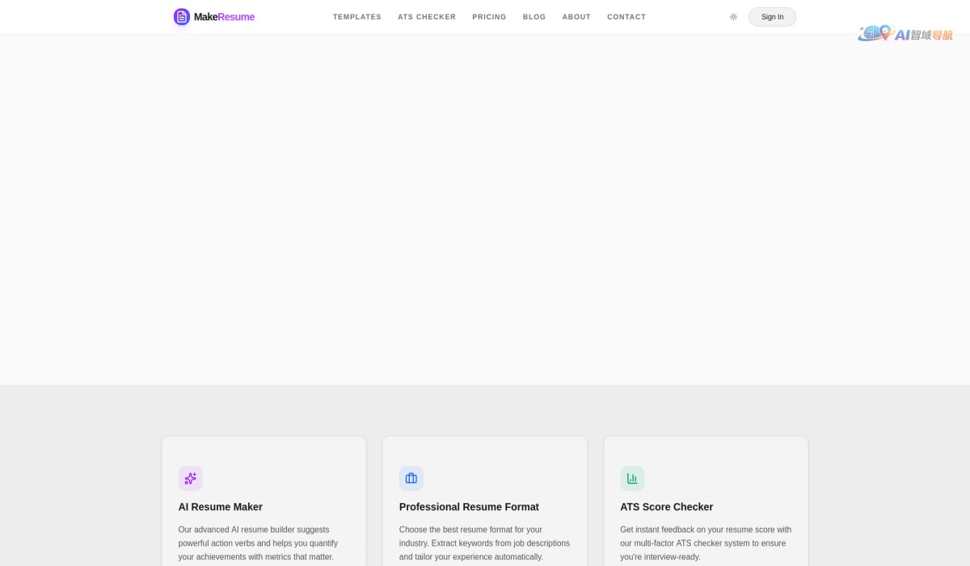Click the text starting "Our advanced AI resume builder"
970x566 pixels.
[259, 543]
